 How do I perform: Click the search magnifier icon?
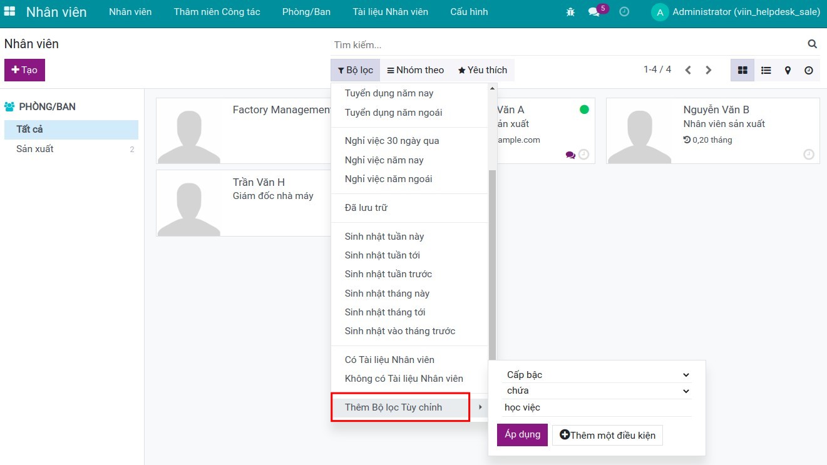click(812, 44)
